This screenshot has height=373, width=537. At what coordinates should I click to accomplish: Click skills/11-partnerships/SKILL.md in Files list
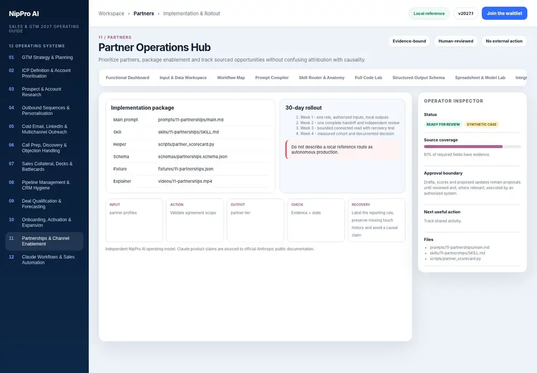pos(457,253)
